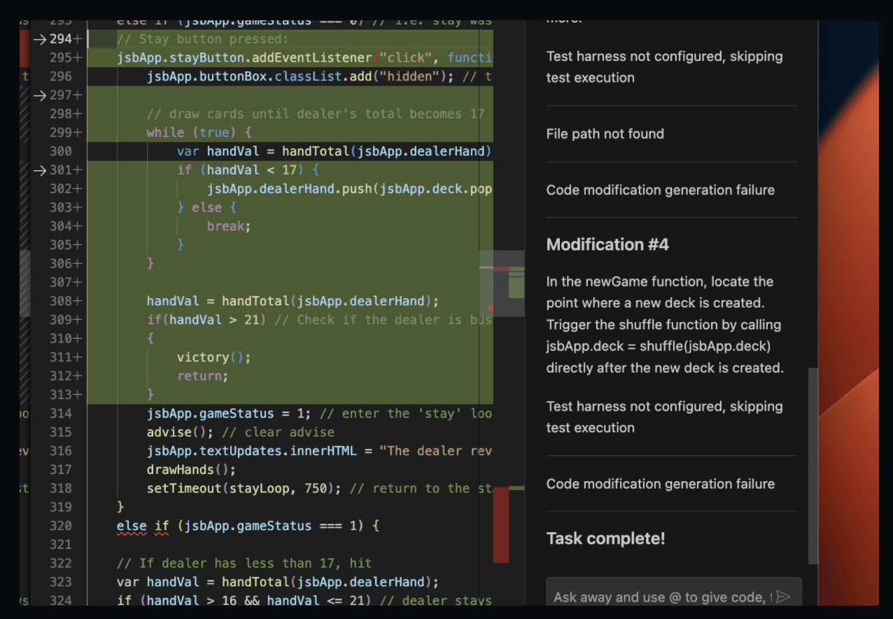The image size is (893, 619).
Task: Click '// draw cards until dealer's total' comment
Action: pos(316,114)
